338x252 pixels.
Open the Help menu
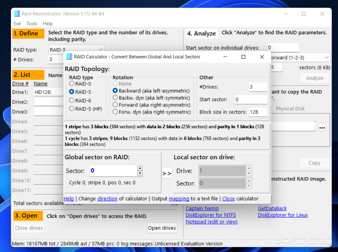pos(48,24)
